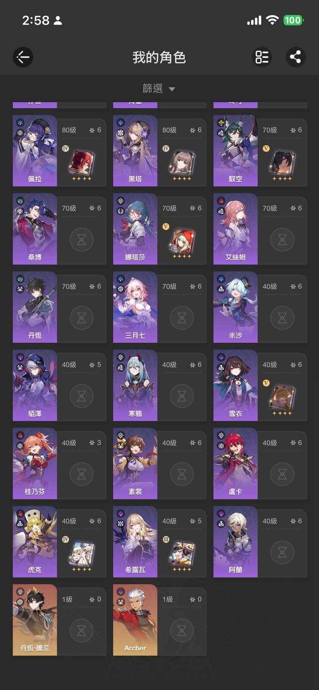Switch to list view layout icon

[x=262, y=57]
